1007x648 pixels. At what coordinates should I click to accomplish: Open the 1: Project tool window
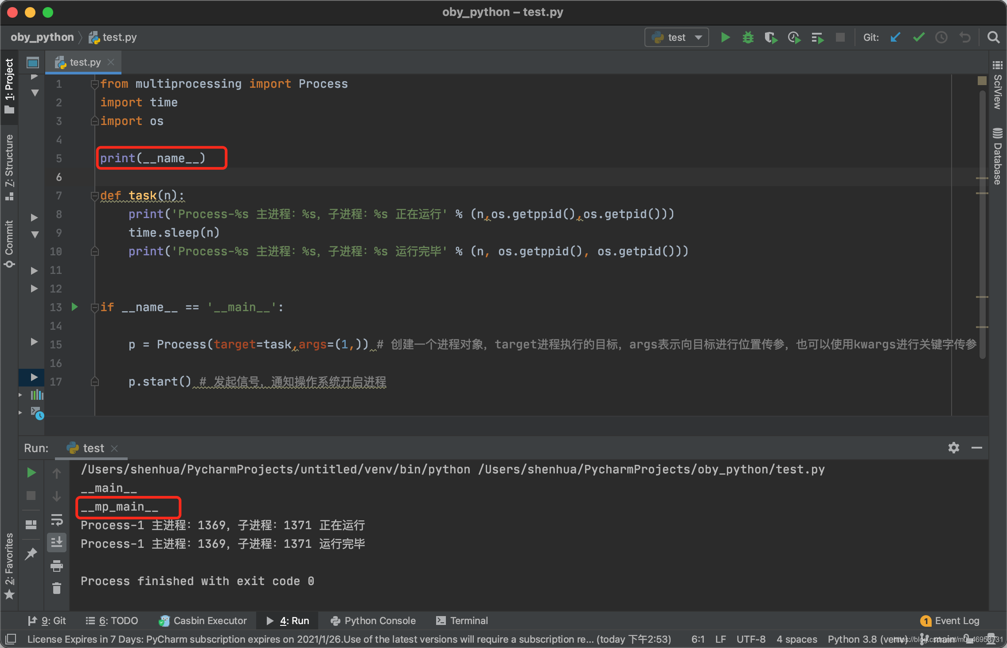[9, 86]
